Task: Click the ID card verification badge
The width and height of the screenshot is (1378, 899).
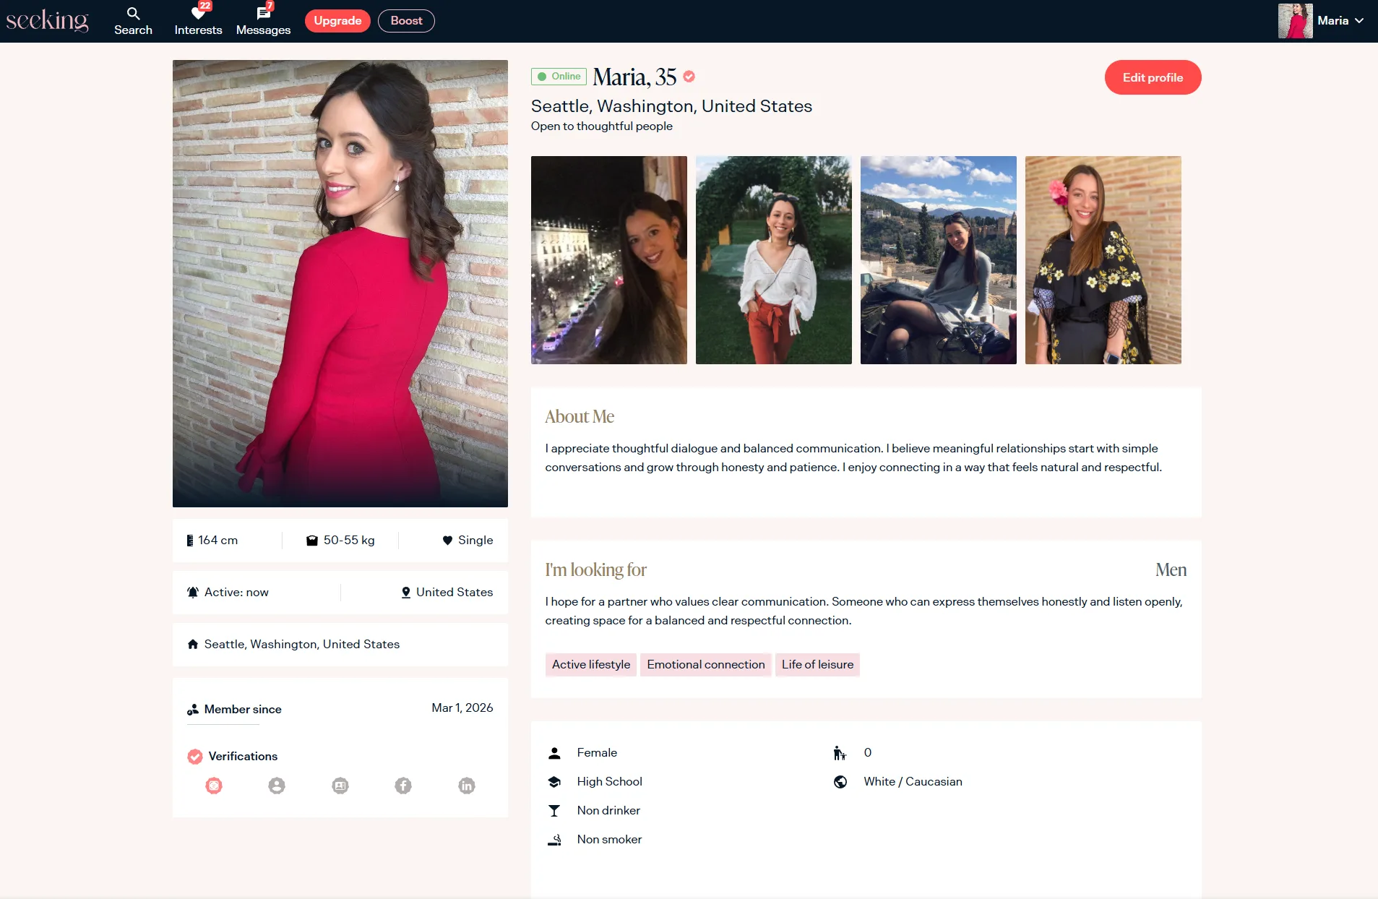Action: pyautogui.click(x=340, y=786)
